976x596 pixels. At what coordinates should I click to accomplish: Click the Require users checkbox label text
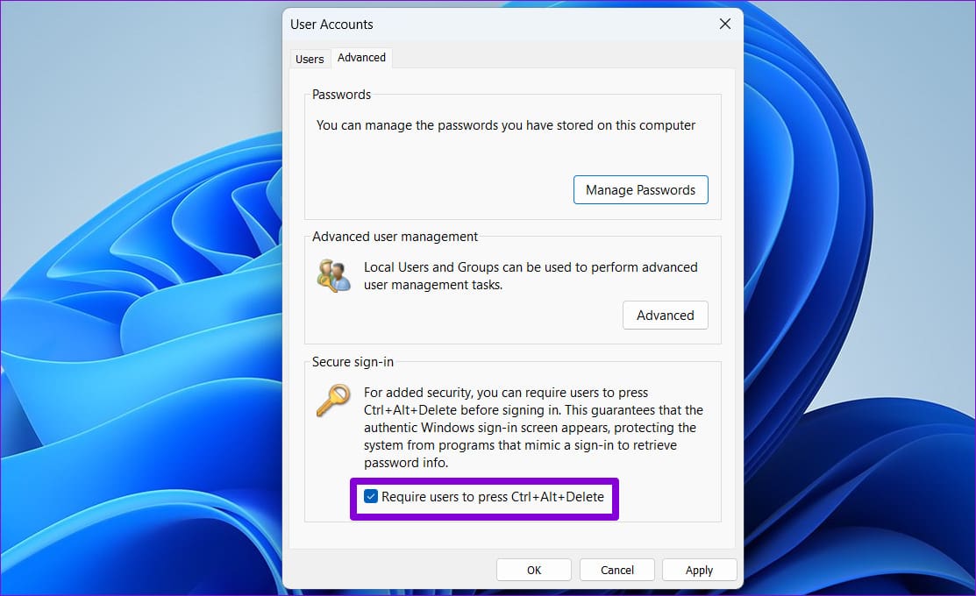(492, 496)
